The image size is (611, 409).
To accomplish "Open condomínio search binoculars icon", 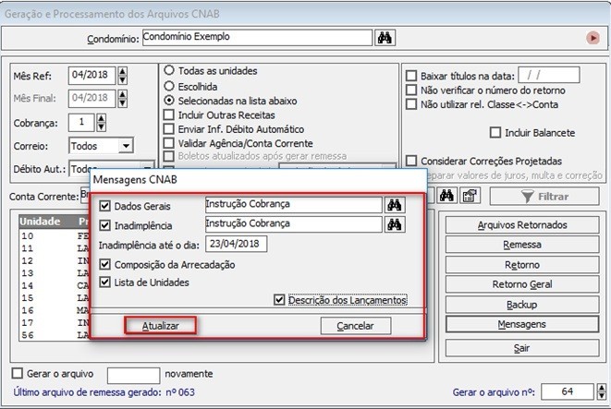I will [x=385, y=38].
